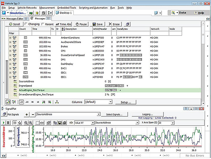Open the Measurement menu
Viewport: 211px width, 159px height.
pyautogui.click(x=47, y=8)
